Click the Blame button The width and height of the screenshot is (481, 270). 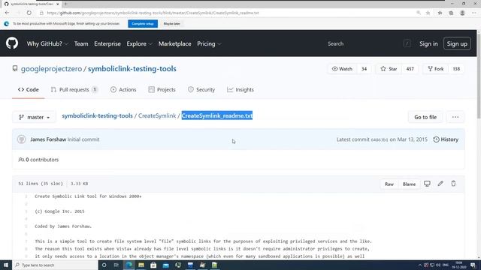(409, 184)
